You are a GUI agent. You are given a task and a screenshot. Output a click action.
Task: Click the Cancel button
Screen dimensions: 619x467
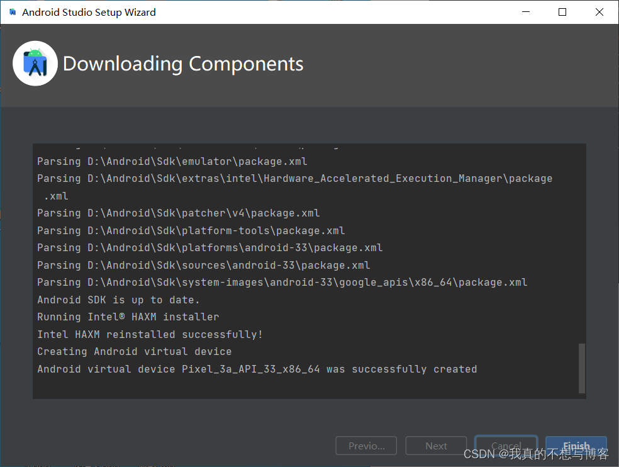pos(506,446)
